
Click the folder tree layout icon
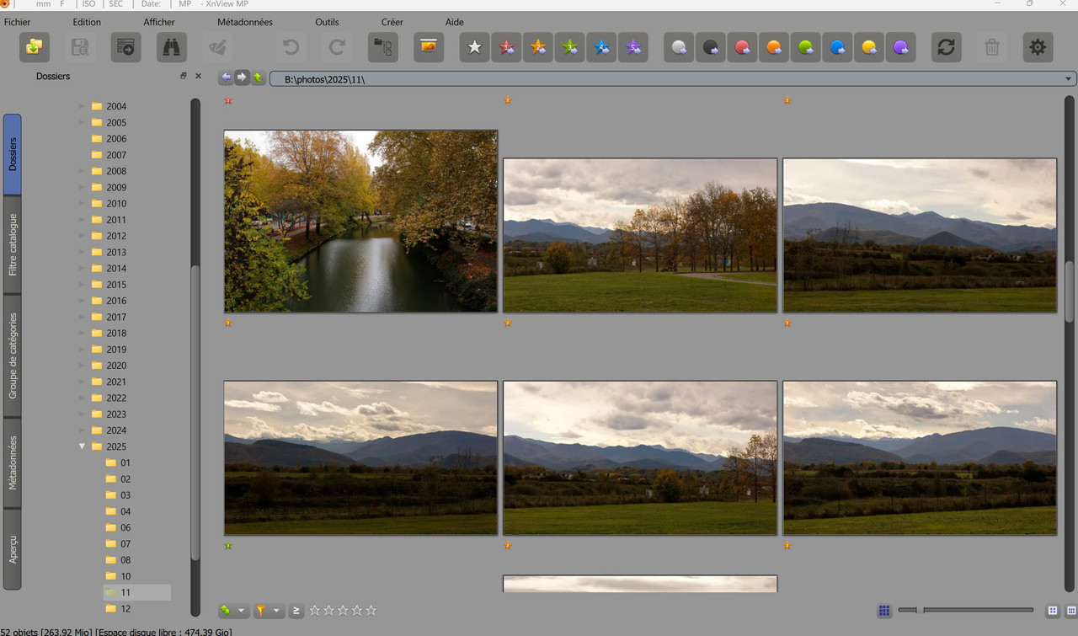click(x=383, y=47)
